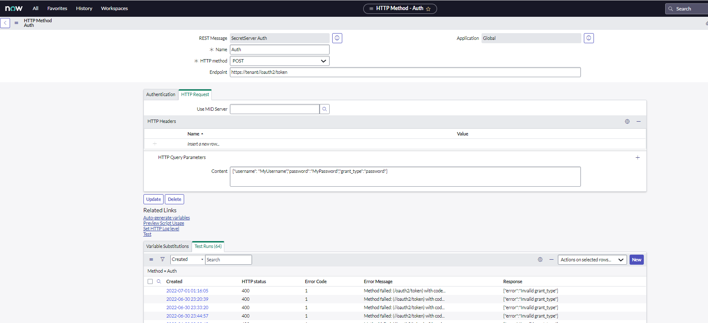The height and width of the screenshot is (323, 708).
Task: Click 'Insert a new row...' in HTTP Headers
Action: [x=203, y=144]
